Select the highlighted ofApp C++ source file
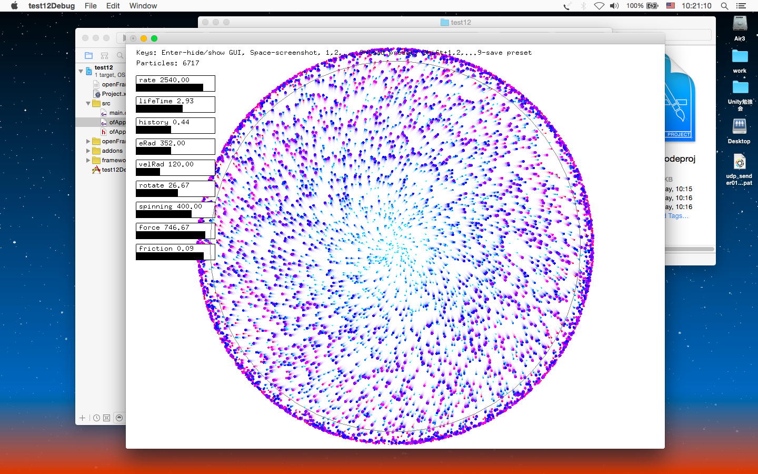758x474 pixels. [113, 122]
